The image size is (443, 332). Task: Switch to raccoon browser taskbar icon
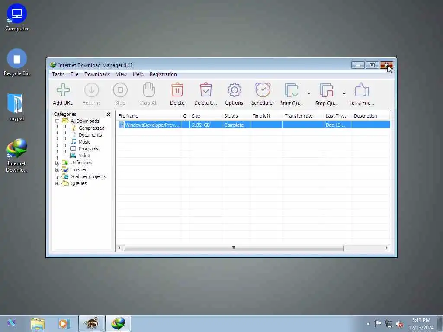point(91,323)
